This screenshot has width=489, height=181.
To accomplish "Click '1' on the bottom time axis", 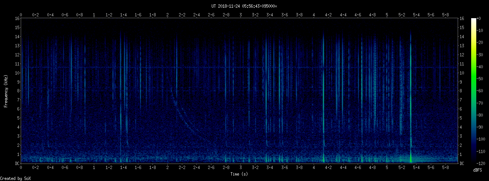I will [x=94, y=168].
